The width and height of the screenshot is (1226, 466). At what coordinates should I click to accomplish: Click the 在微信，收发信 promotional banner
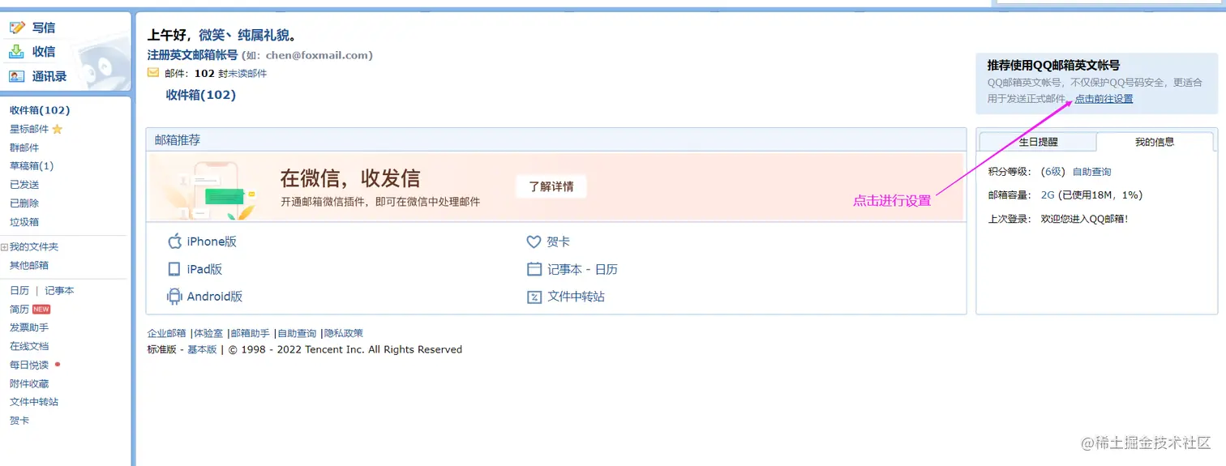click(x=555, y=187)
